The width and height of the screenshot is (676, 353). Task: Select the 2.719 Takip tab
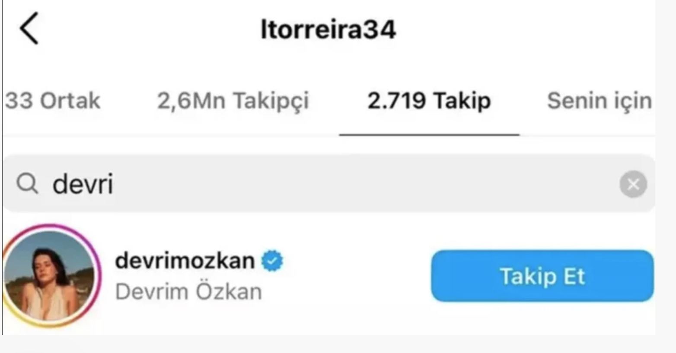[x=429, y=101]
